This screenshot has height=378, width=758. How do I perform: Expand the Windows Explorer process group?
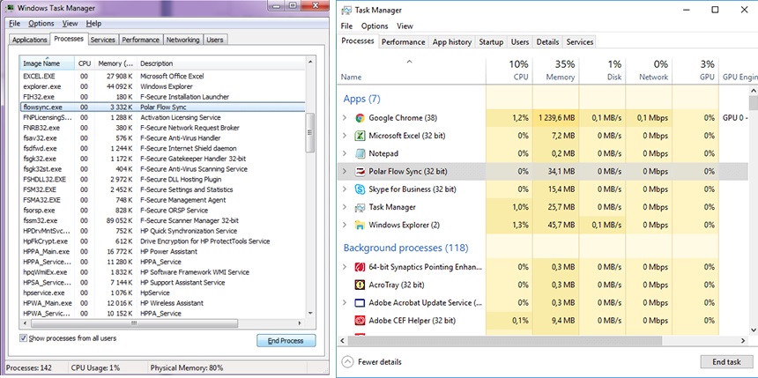[x=345, y=226]
